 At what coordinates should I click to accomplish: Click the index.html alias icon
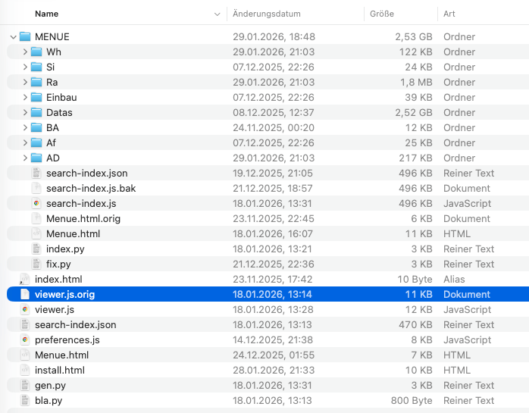click(25, 279)
